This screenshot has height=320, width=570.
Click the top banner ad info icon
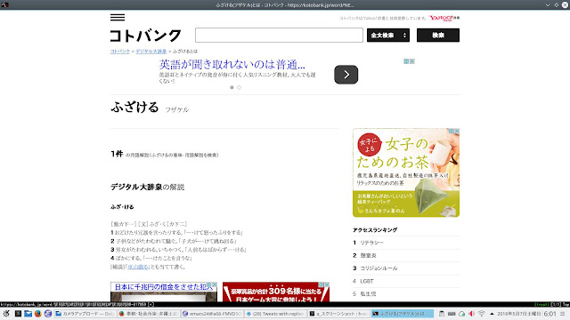pos(406,61)
